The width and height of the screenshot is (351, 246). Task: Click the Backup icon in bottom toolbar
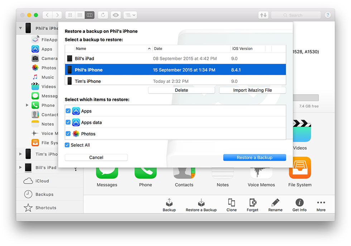click(x=169, y=203)
